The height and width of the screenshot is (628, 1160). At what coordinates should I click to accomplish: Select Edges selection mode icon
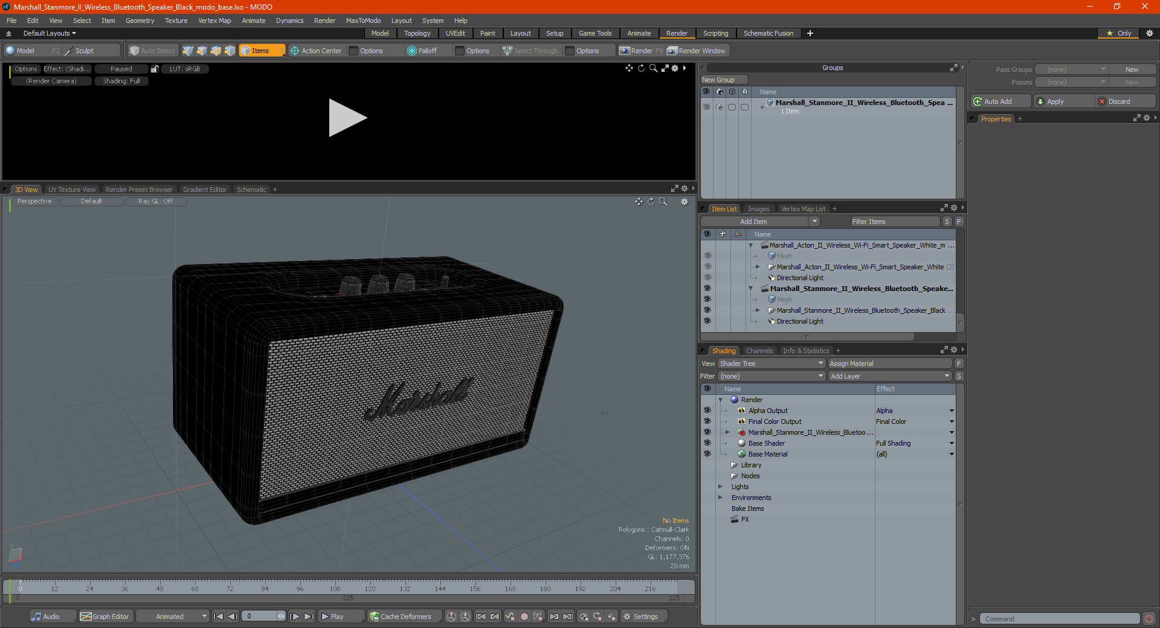[x=202, y=51]
